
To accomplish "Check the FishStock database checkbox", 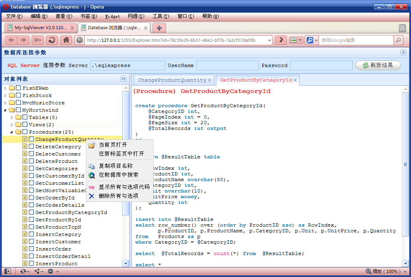I will [x=18, y=95].
